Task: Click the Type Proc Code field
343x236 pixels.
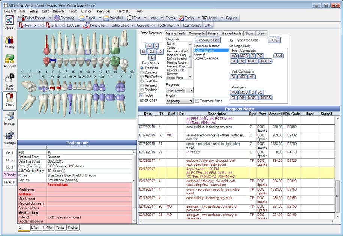Action: pyautogui.click(x=250, y=40)
